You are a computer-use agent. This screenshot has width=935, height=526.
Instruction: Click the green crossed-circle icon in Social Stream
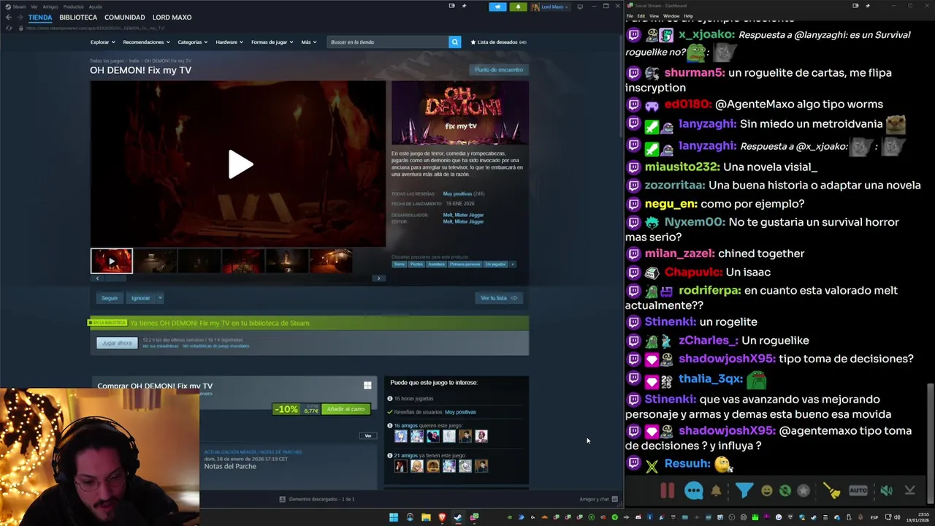point(785,491)
